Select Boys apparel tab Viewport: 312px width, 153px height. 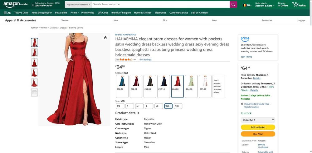[x=214, y=20]
